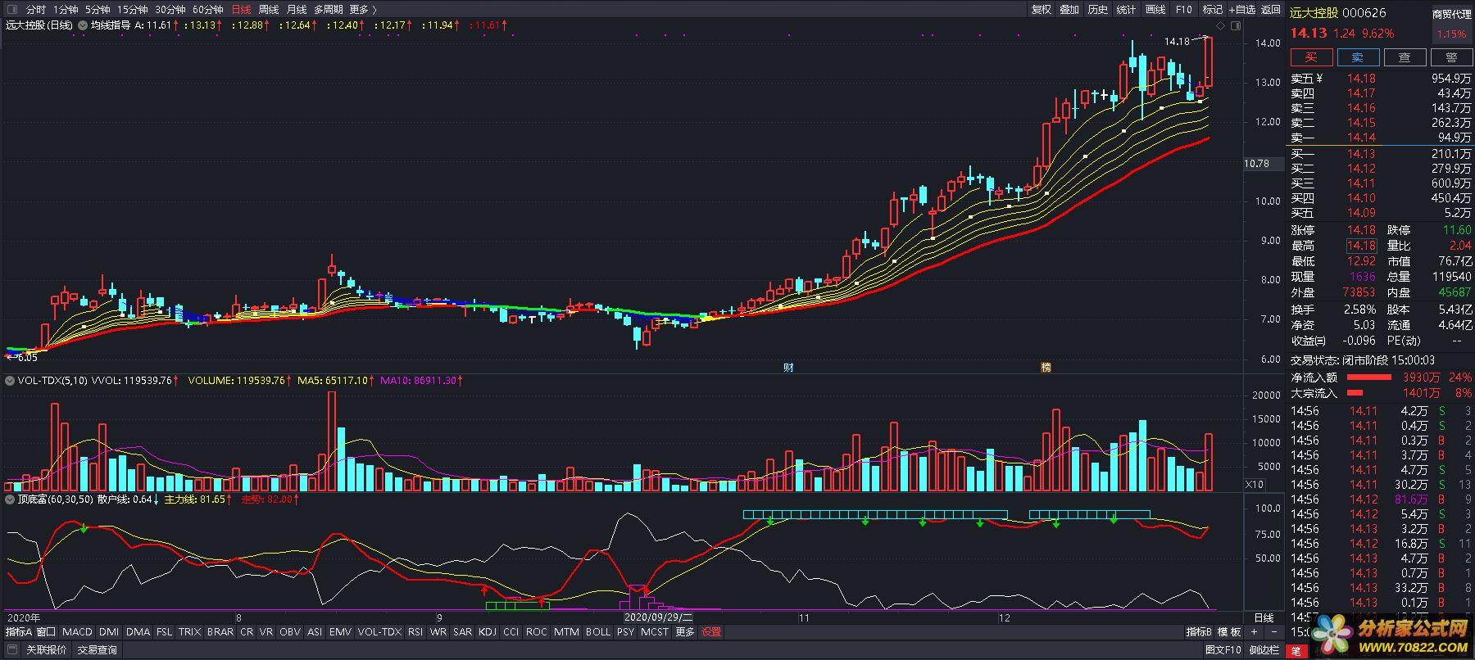Open the F10 company info
This screenshot has height=660, width=1475.
tap(1184, 10)
